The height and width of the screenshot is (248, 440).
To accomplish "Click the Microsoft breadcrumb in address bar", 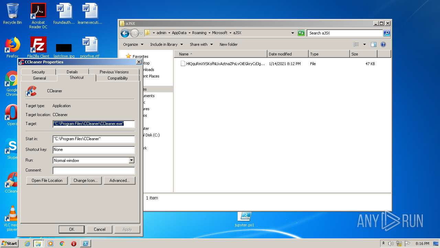I will [x=220, y=33].
